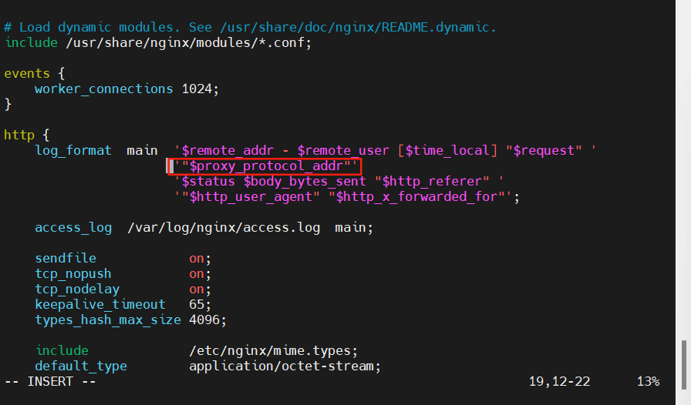Click the types_hash_max_size directive
Image resolution: width=691 pixels, height=405 pixels.
click(108, 320)
